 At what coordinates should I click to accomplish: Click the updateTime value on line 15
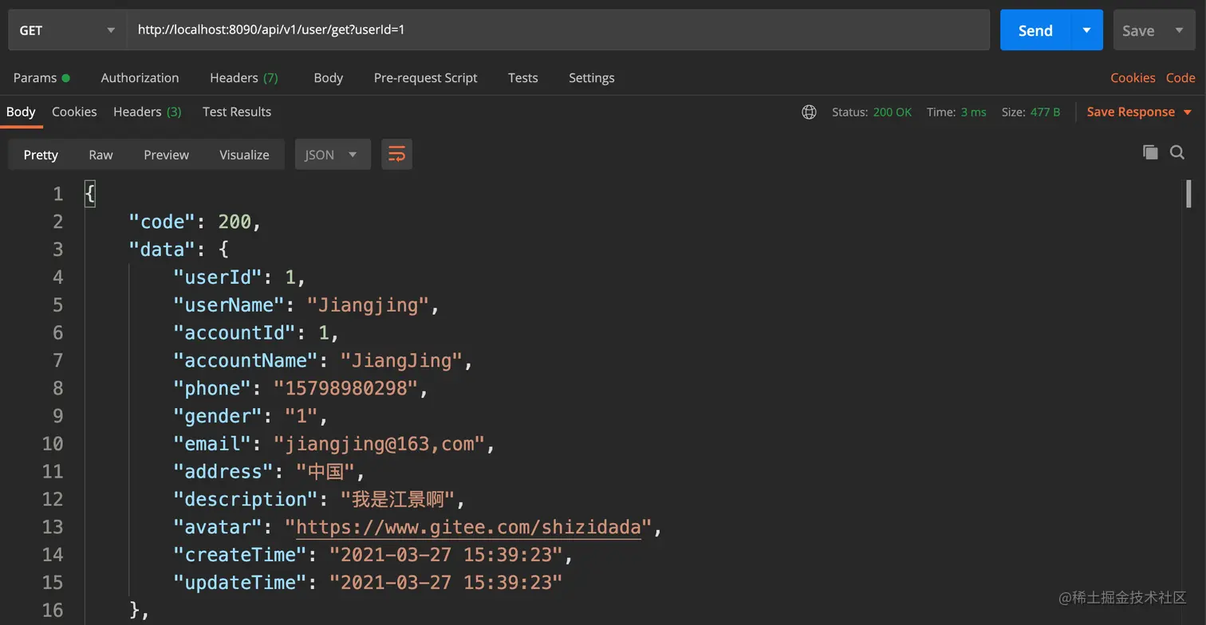coord(446,583)
